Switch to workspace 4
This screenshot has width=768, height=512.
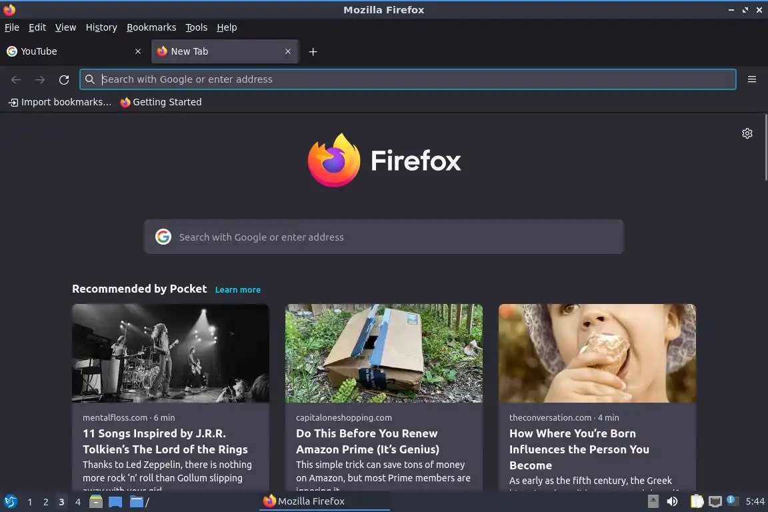click(77, 502)
